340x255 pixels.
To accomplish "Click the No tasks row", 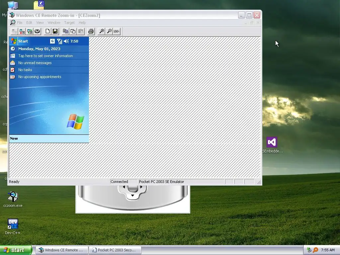I will click(x=49, y=70).
